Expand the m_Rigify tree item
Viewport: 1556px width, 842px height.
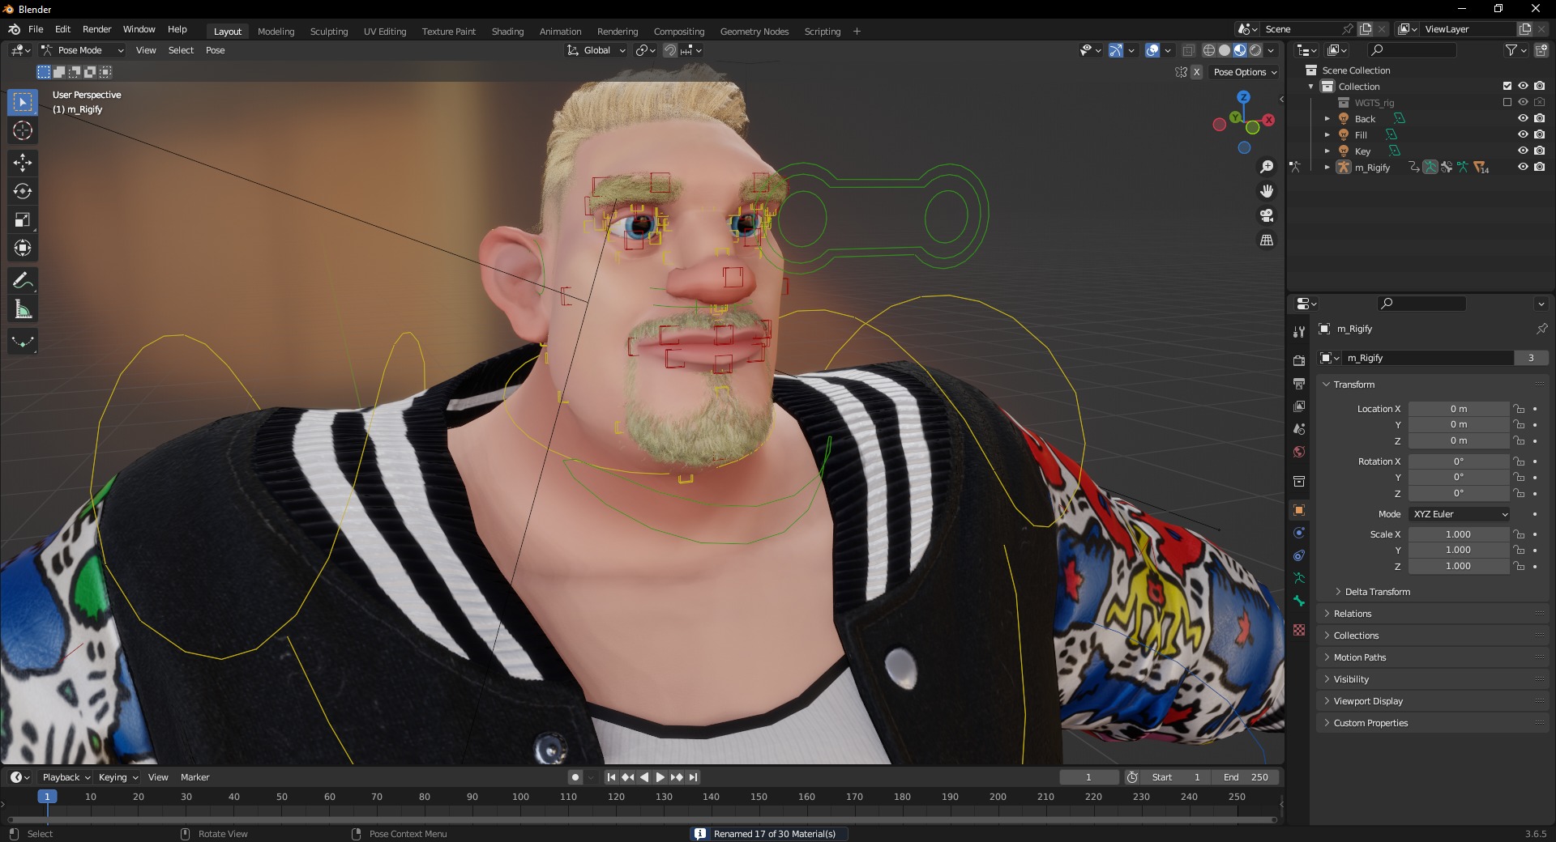click(1327, 167)
